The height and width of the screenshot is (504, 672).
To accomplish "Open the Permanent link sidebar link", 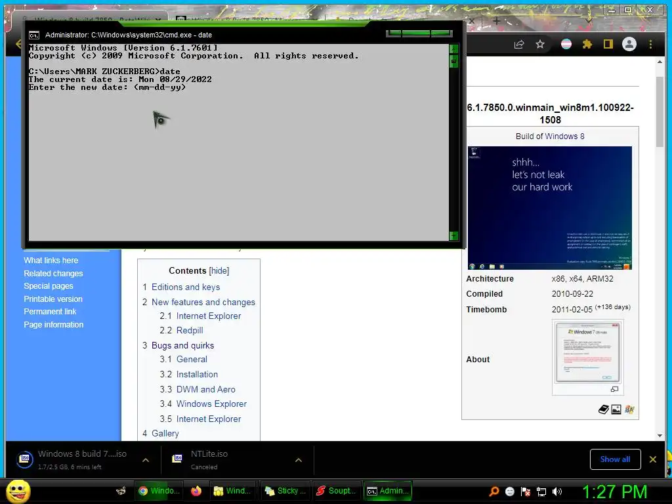I will point(50,312).
